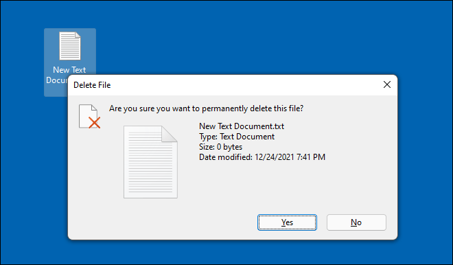Click the 'Date modified' detail line

pyautogui.click(x=262, y=157)
